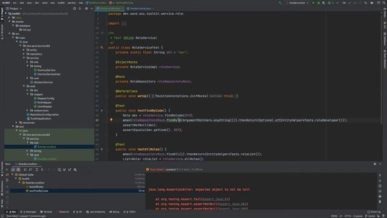Click the rollback arrow icon in toolbar

pos(365,3)
